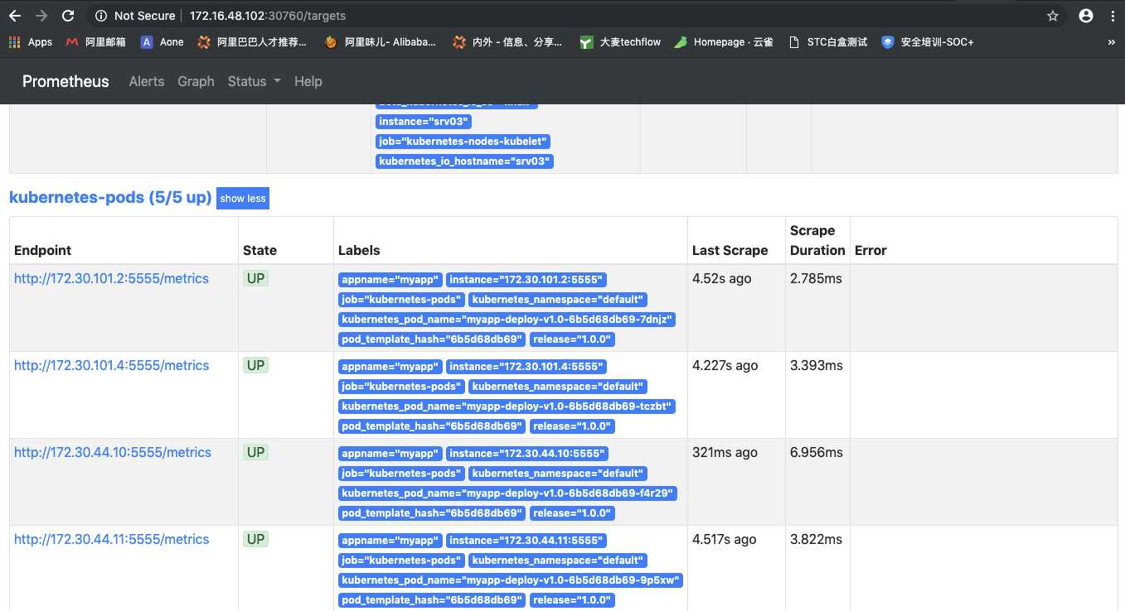This screenshot has width=1125, height=611.
Task: Click the browser back arrow
Action: pos(15,16)
